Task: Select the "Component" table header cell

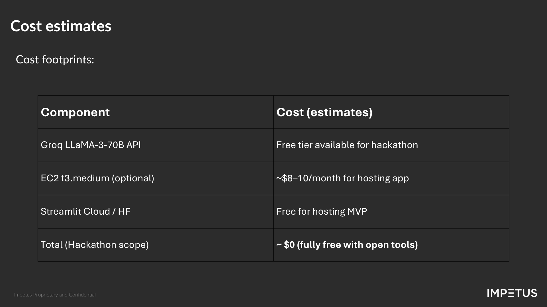Action: point(75,112)
